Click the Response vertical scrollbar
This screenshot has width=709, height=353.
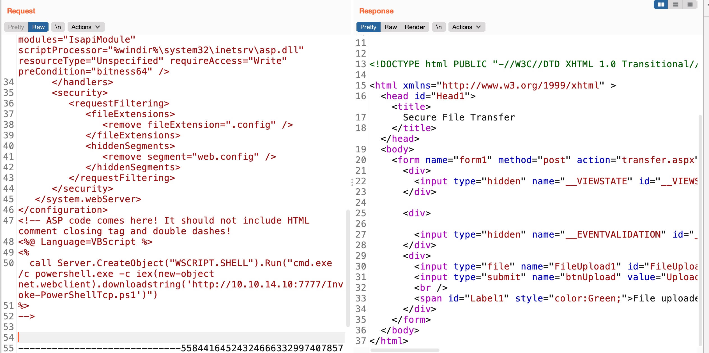[x=700, y=230]
